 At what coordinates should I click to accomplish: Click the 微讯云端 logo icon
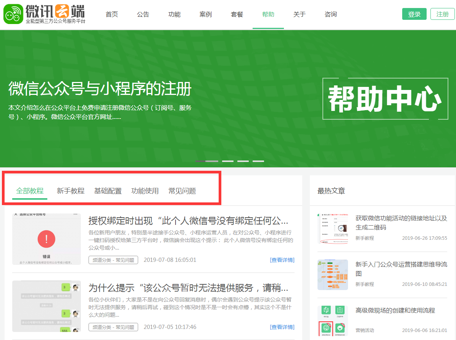point(13,14)
